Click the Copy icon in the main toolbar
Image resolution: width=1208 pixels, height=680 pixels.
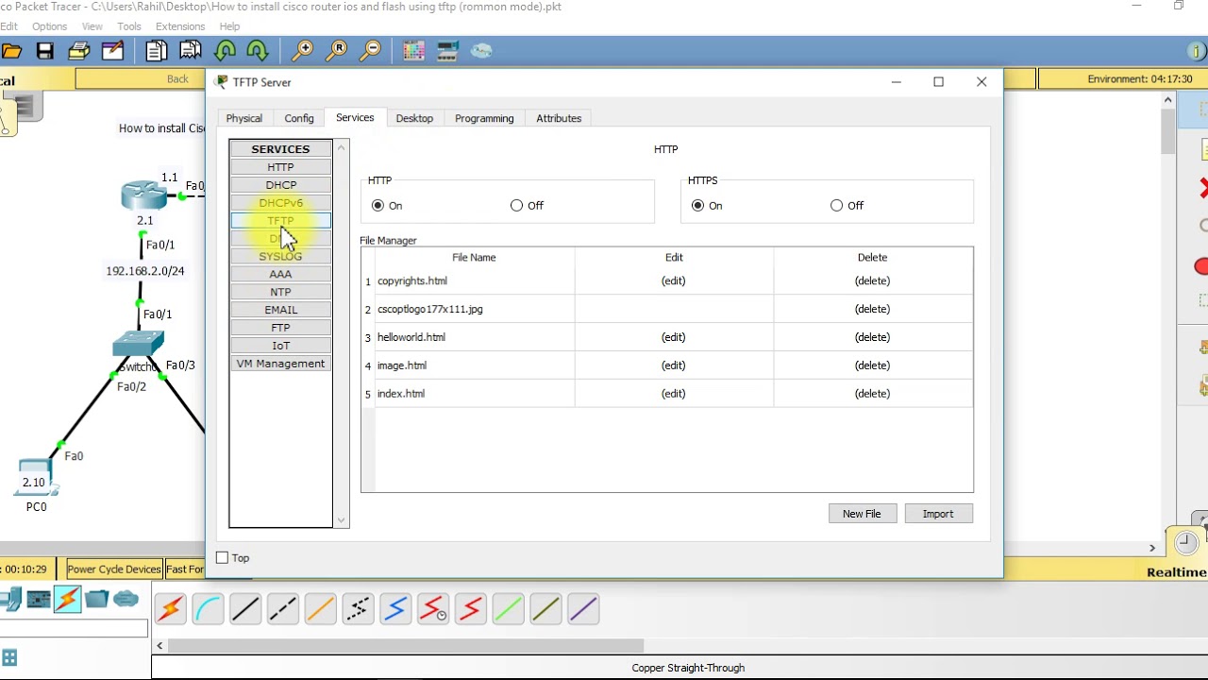(156, 51)
